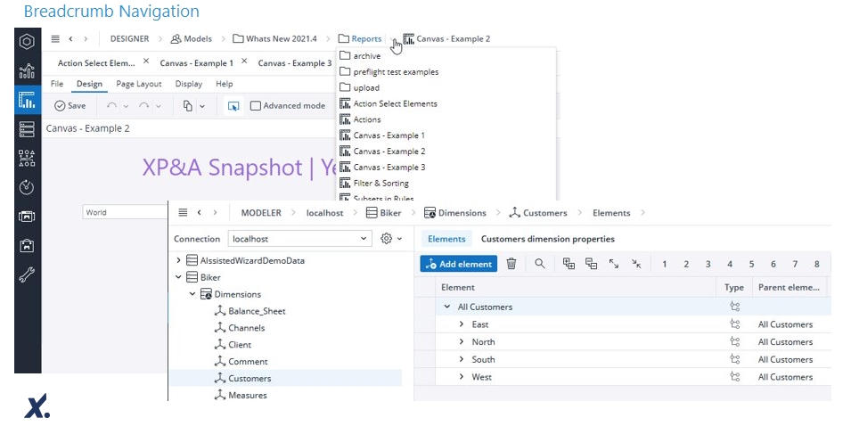Open the Modeler icon in left sidebar

[x=27, y=129]
